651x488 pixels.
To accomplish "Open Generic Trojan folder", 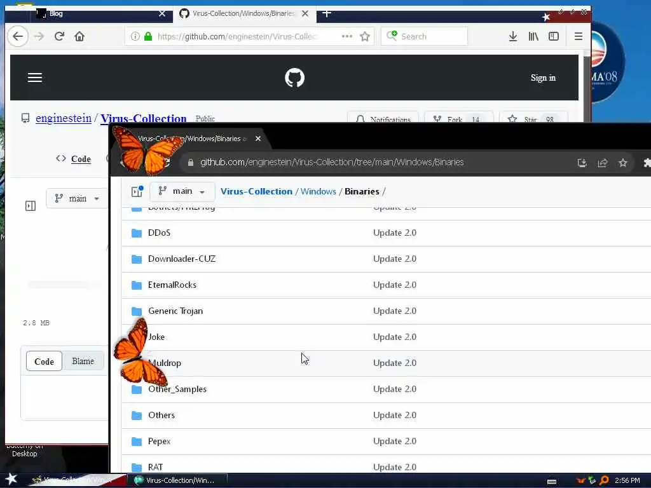I will 175,311.
